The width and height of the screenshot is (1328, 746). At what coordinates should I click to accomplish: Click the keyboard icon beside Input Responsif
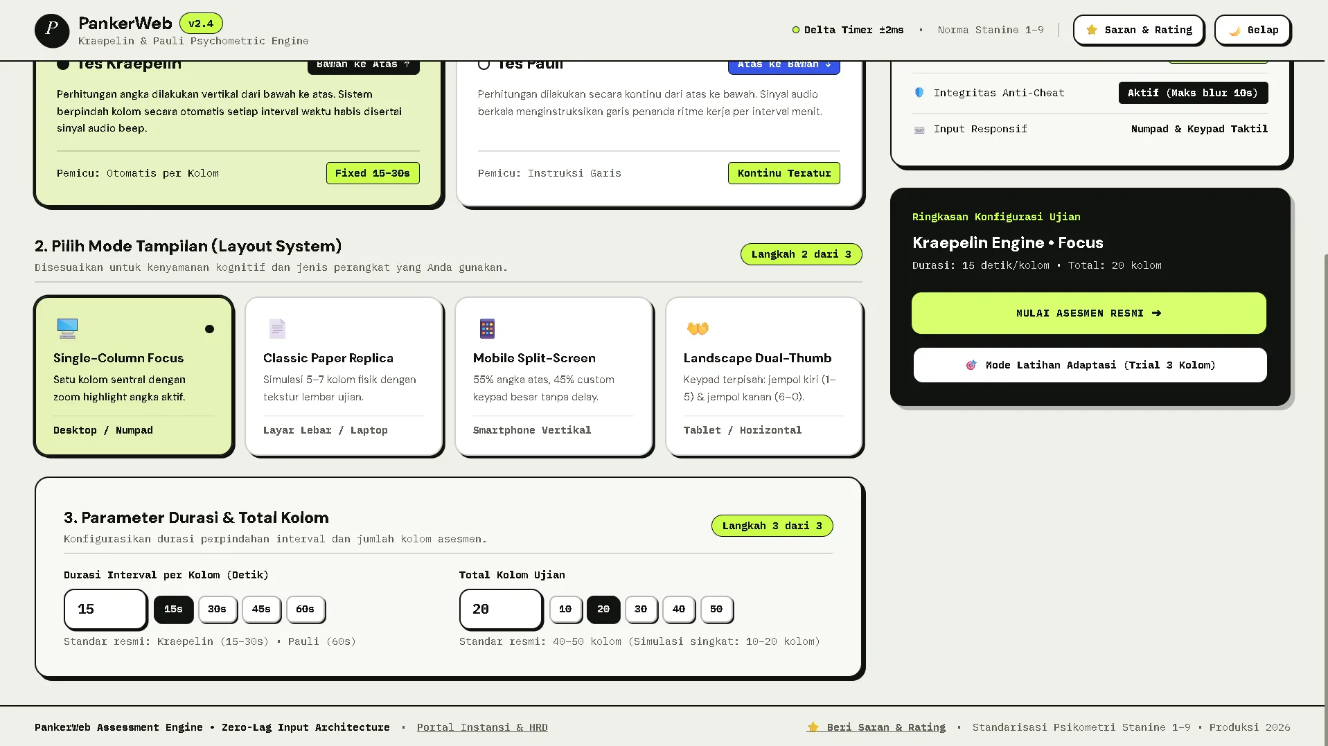pos(919,130)
